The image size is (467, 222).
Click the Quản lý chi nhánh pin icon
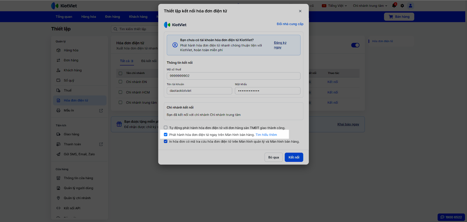coord(58,198)
